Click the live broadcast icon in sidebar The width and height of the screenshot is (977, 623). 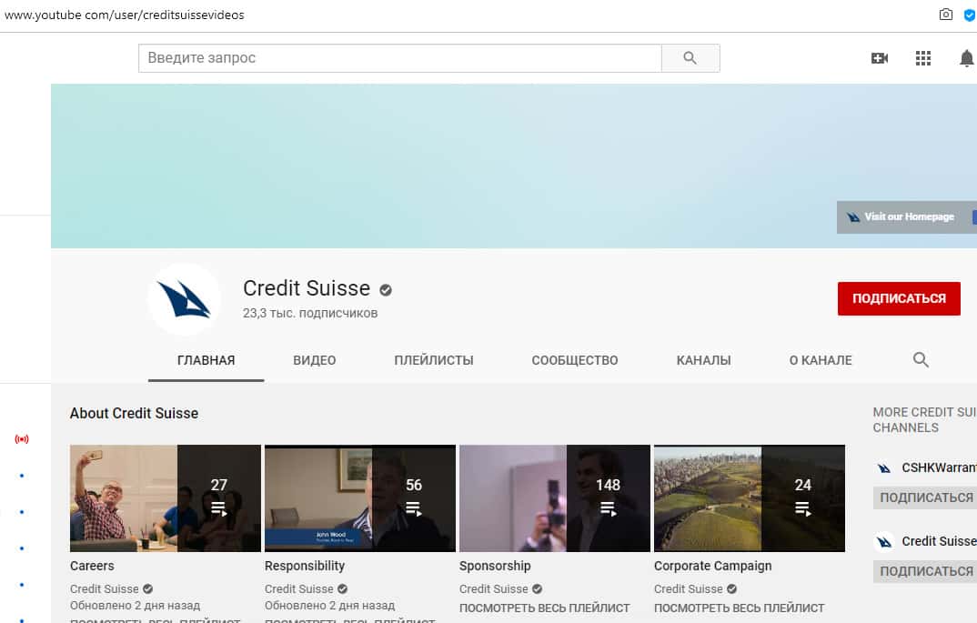pyautogui.click(x=22, y=439)
